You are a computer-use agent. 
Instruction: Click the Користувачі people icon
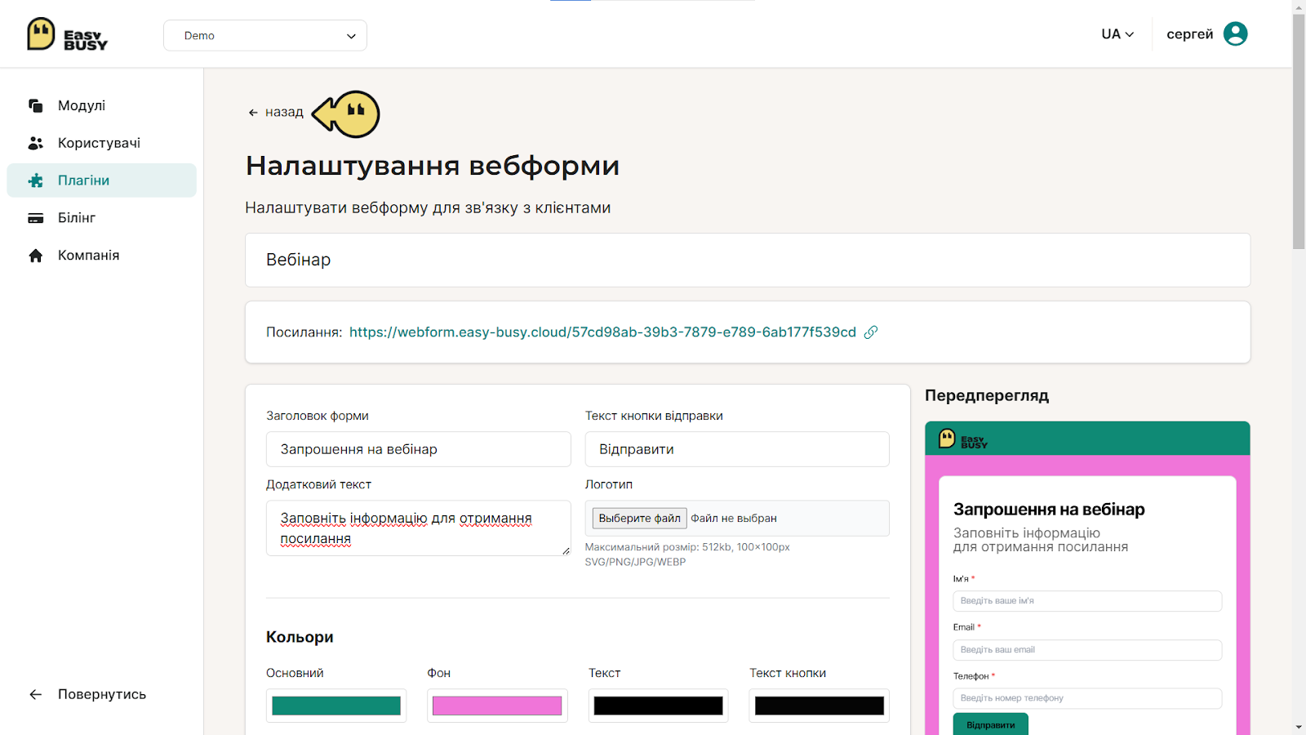point(36,143)
